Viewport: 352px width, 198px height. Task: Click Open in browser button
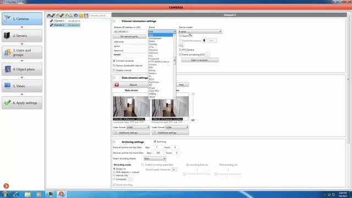click(x=200, y=60)
